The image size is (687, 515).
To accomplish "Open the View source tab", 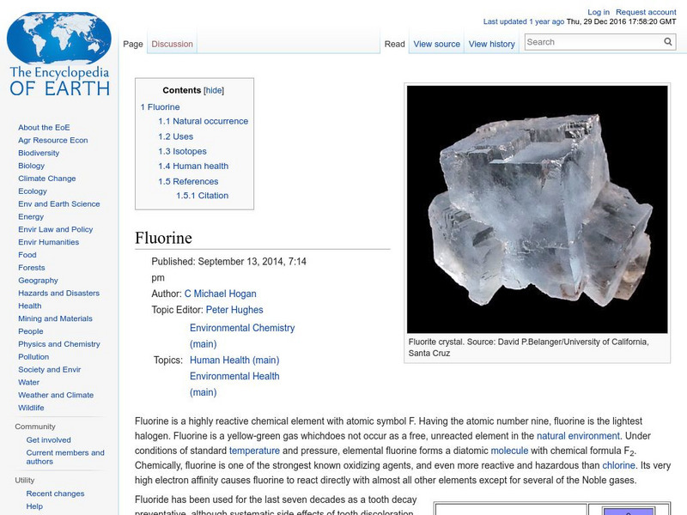I will click(x=436, y=44).
